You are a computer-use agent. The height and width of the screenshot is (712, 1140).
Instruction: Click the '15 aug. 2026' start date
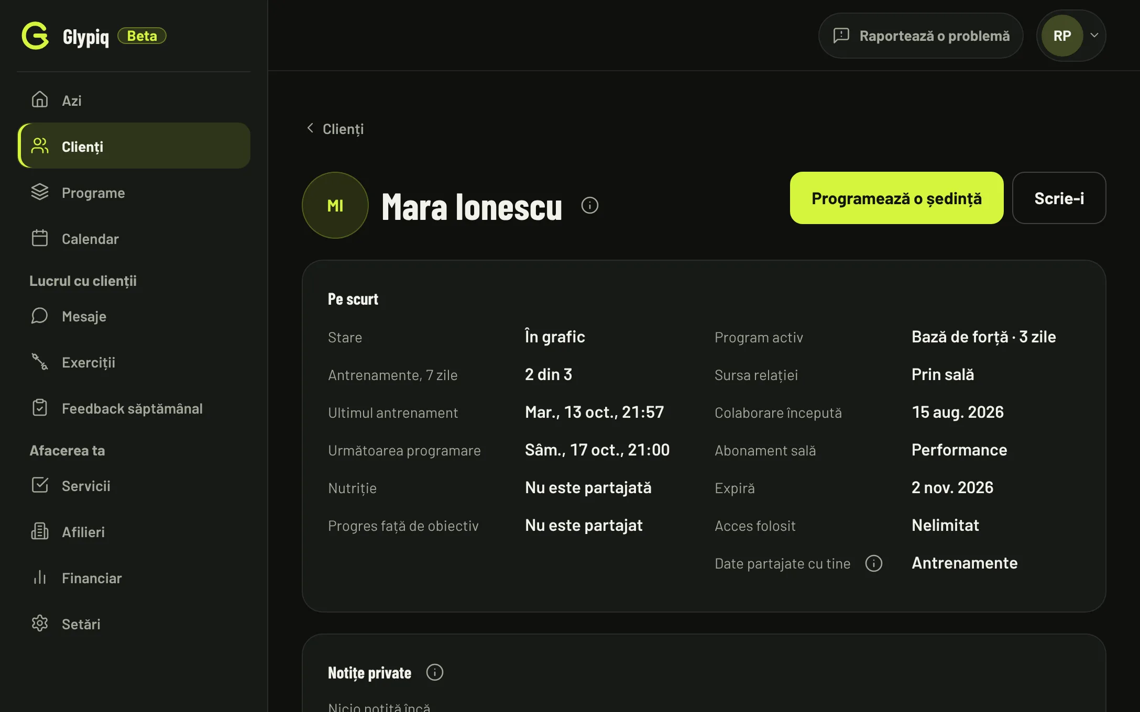pyautogui.click(x=957, y=412)
